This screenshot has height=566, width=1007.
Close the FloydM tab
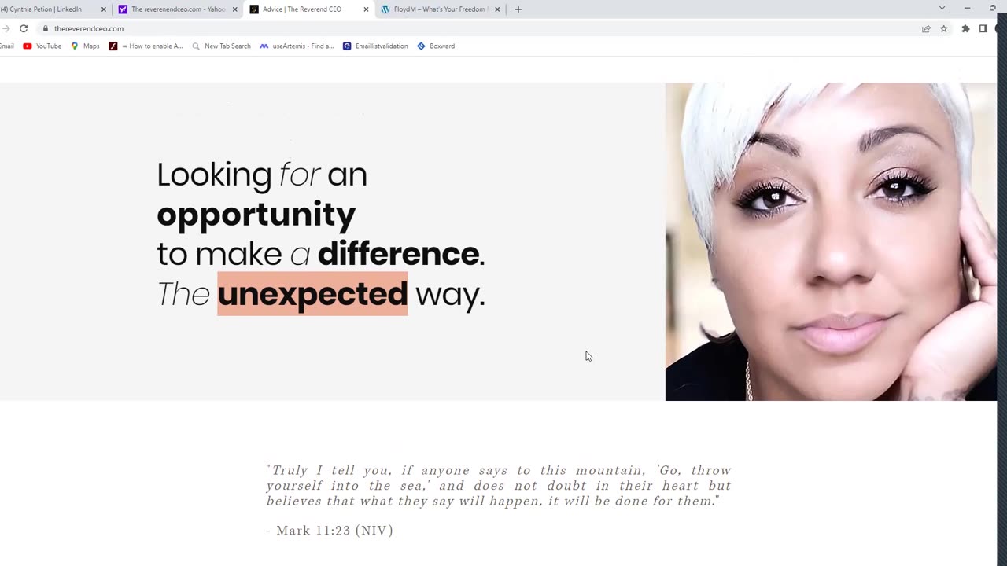coord(497,9)
